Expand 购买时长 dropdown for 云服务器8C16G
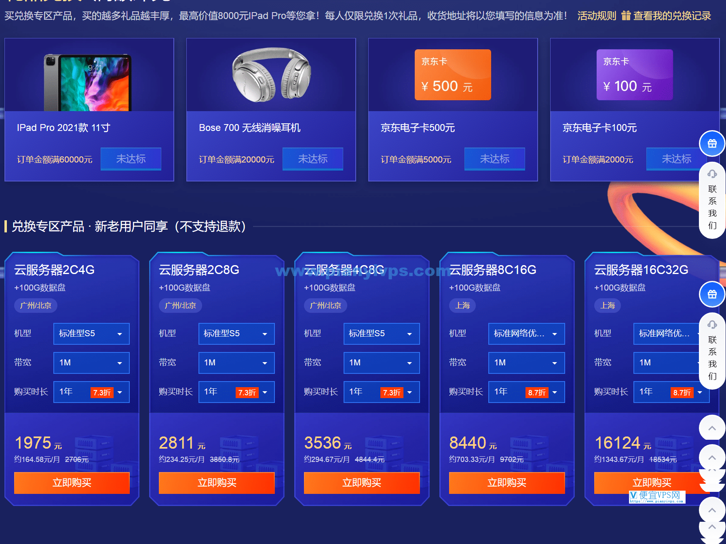The image size is (726, 544). click(526, 392)
